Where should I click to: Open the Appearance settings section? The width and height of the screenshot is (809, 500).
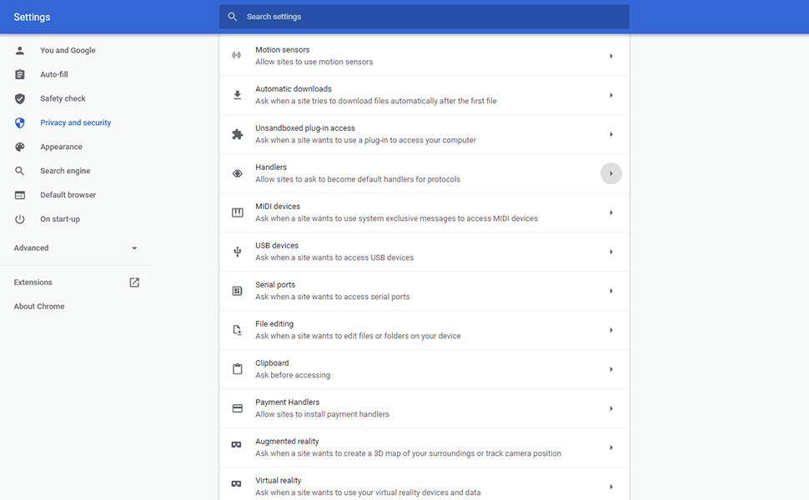(61, 147)
